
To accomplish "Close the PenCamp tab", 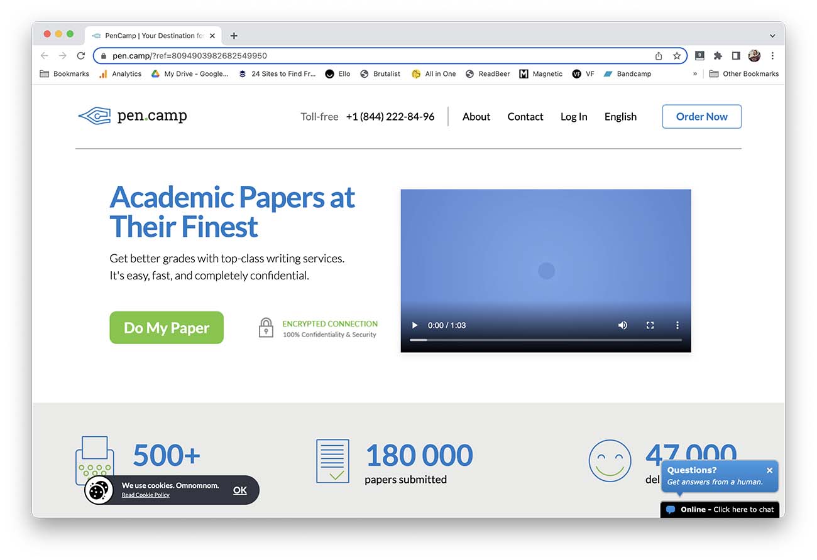I will [x=212, y=36].
